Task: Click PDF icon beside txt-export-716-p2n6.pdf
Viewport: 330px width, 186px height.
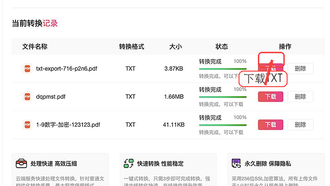Action: click(x=27, y=69)
